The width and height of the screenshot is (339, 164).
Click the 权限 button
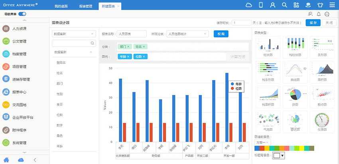(221, 34)
